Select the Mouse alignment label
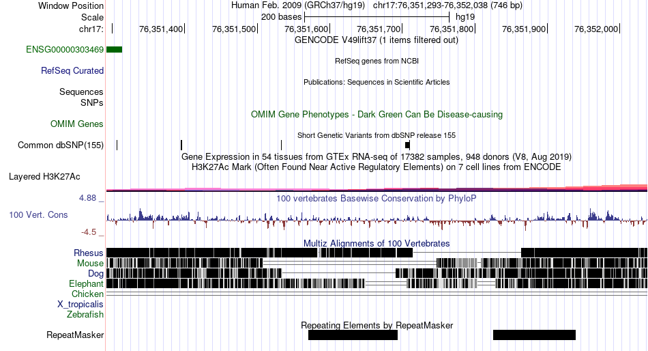The width and height of the screenshot is (648, 351). pos(90,264)
